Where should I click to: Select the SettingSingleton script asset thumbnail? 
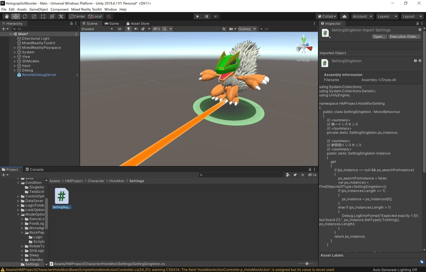coord(62,196)
